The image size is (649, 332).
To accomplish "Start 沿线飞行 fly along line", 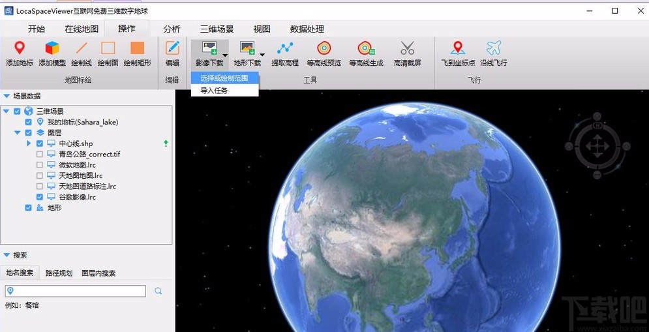I will tap(493, 54).
